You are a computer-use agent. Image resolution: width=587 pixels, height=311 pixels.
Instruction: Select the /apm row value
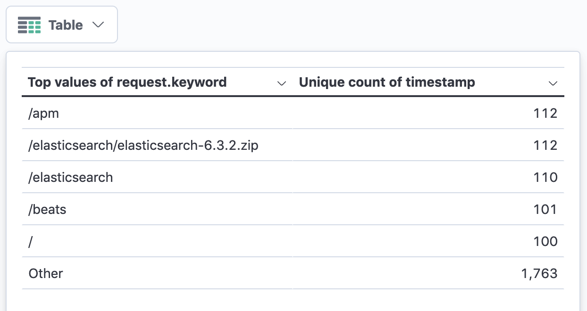[43, 113]
